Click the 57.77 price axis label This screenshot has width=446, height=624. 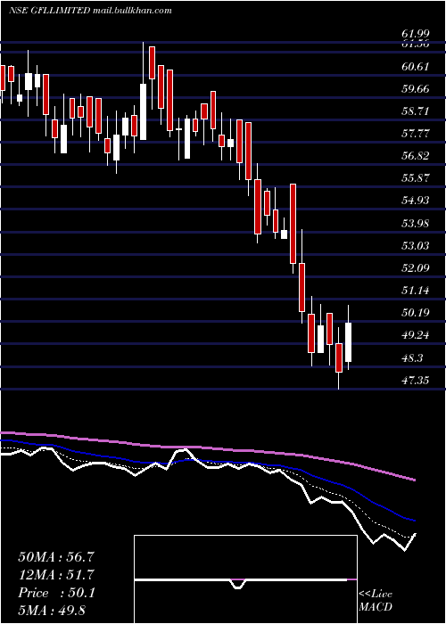416,134
